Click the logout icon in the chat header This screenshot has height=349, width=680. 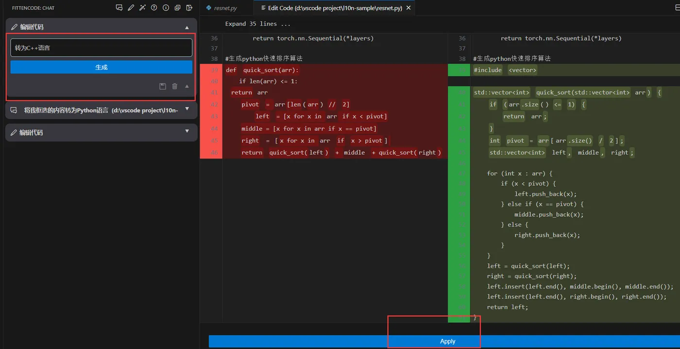189,8
